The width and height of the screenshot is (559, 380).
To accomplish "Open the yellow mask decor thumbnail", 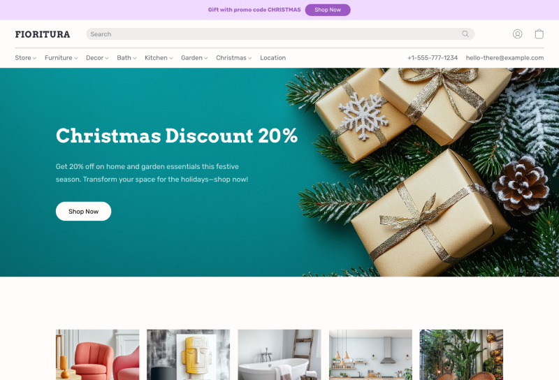I will click(x=188, y=355).
